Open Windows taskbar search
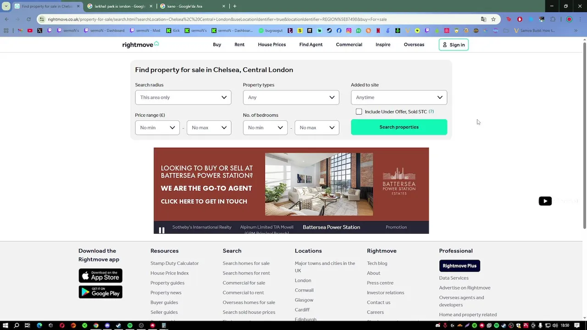587x330 pixels. click(17, 325)
